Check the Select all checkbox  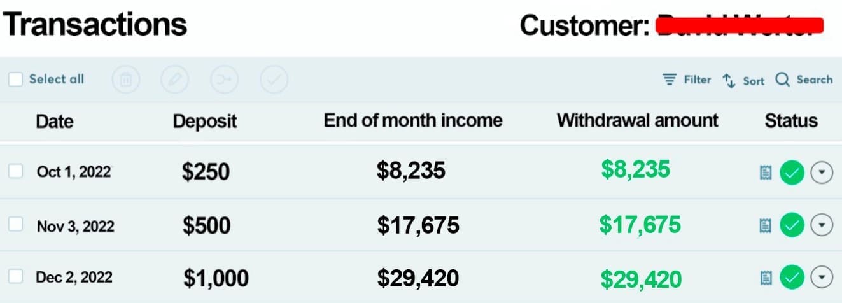click(x=15, y=80)
